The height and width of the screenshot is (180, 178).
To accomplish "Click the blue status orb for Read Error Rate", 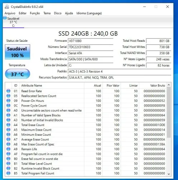I will click(8, 91).
